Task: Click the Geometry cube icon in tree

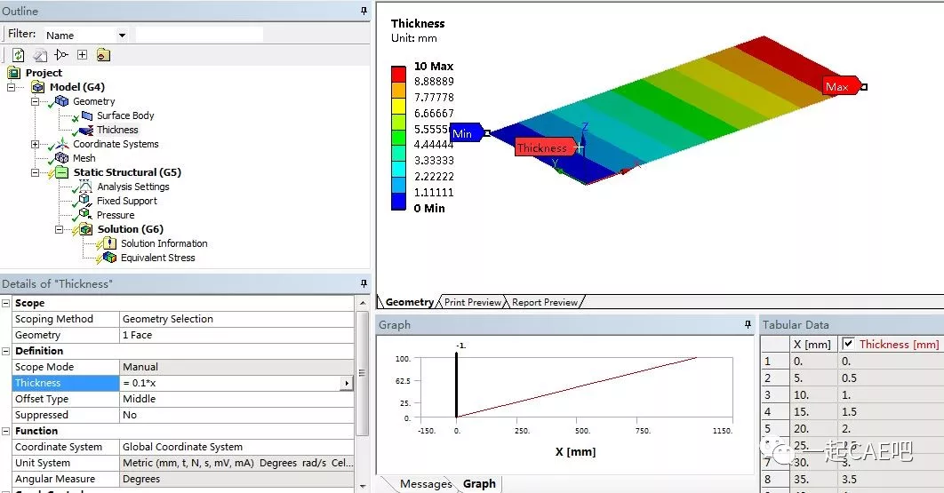Action: point(62,101)
